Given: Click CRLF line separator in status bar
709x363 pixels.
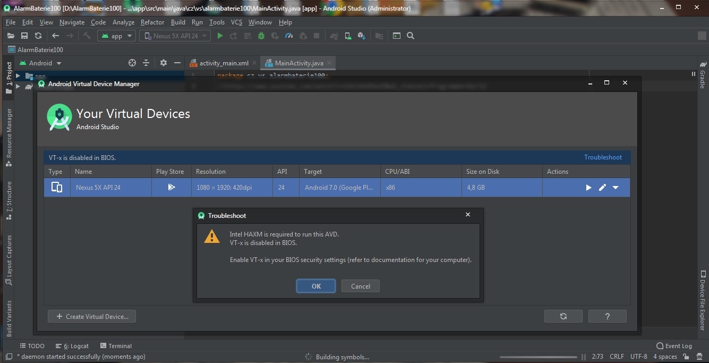Looking at the screenshot, I should (617, 357).
